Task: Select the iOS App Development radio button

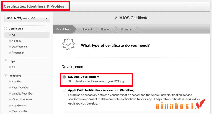Action: click(64, 77)
